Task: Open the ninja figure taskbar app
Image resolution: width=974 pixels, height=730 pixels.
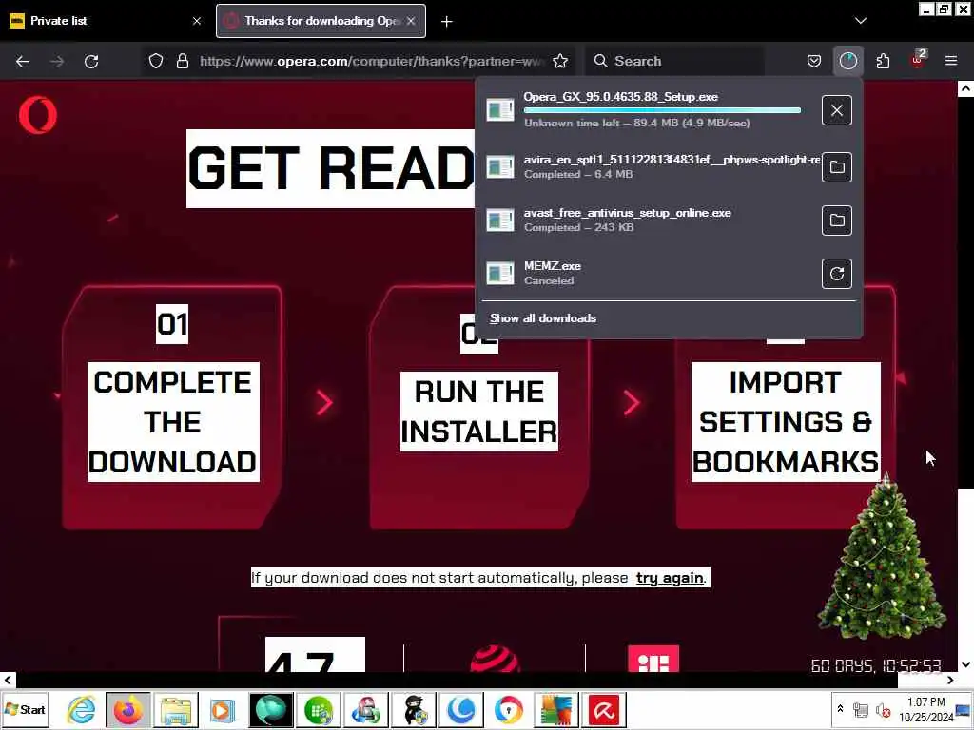Action: [413, 709]
